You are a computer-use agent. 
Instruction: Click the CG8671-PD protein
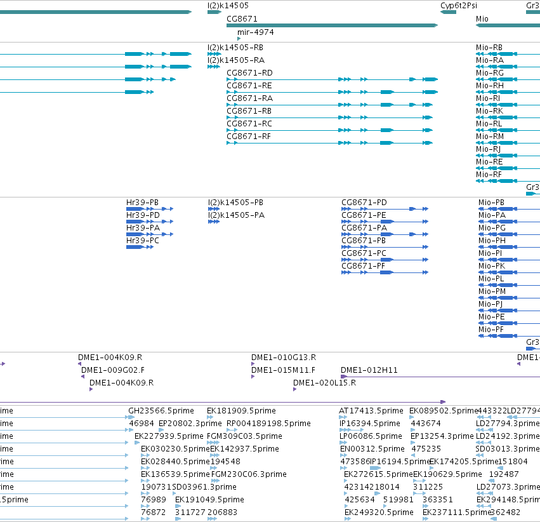click(385, 209)
